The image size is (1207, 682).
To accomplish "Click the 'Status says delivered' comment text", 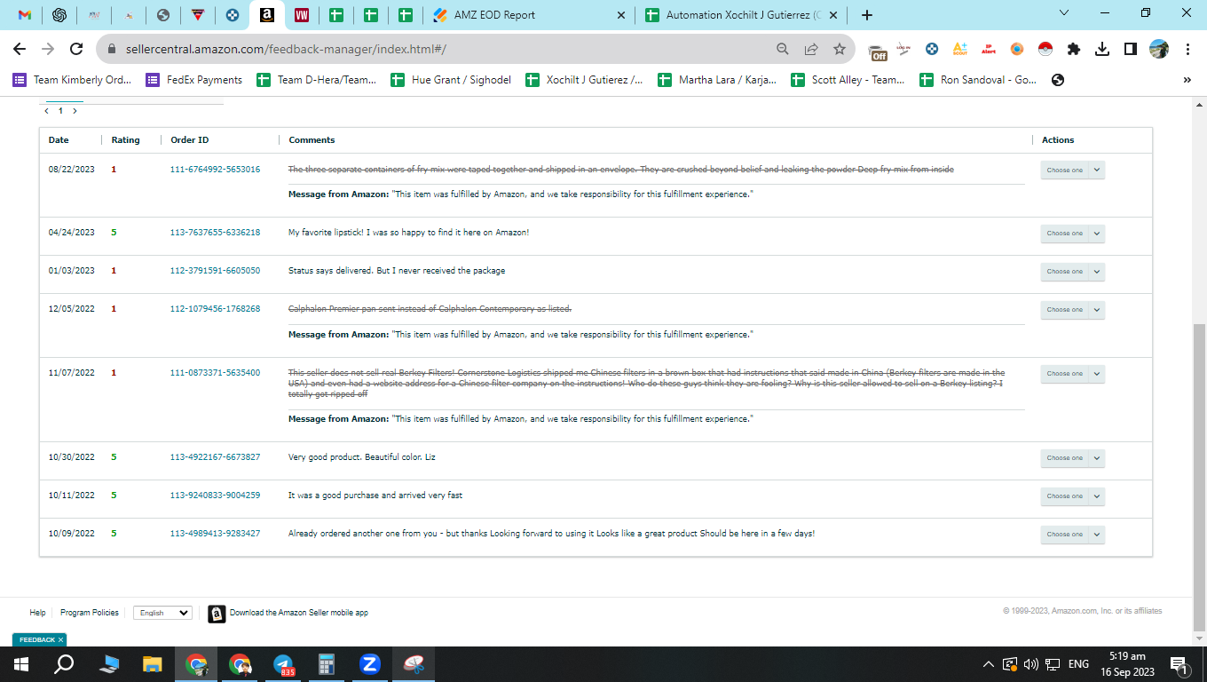I will click(397, 271).
